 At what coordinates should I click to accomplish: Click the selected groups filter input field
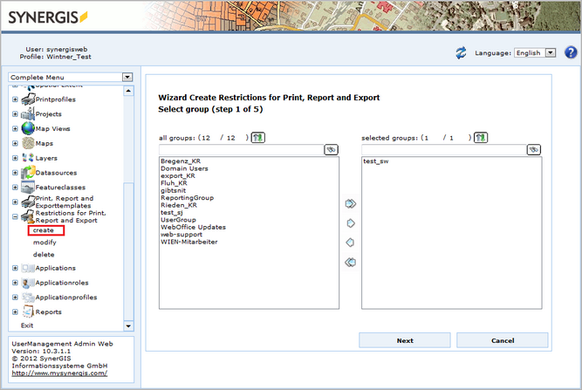(x=444, y=149)
